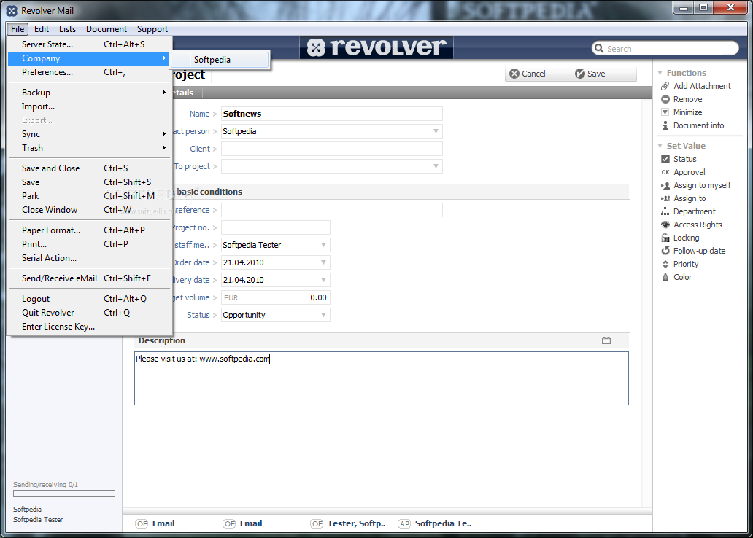753x538 pixels.
Task: Expand the Trash submenu
Action: point(89,148)
